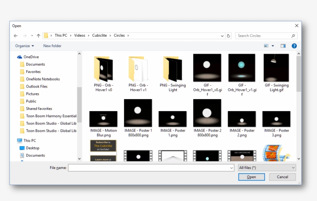Image resolution: width=317 pixels, height=201 pixels.
Task: Open OneNote Notebooks folder
Action: 43,79
